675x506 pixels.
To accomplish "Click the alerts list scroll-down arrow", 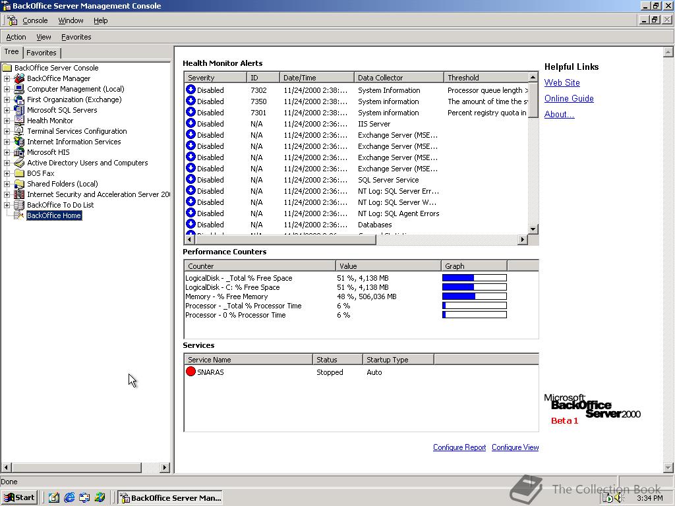I will pyautogui.click(x=533, y=229).
